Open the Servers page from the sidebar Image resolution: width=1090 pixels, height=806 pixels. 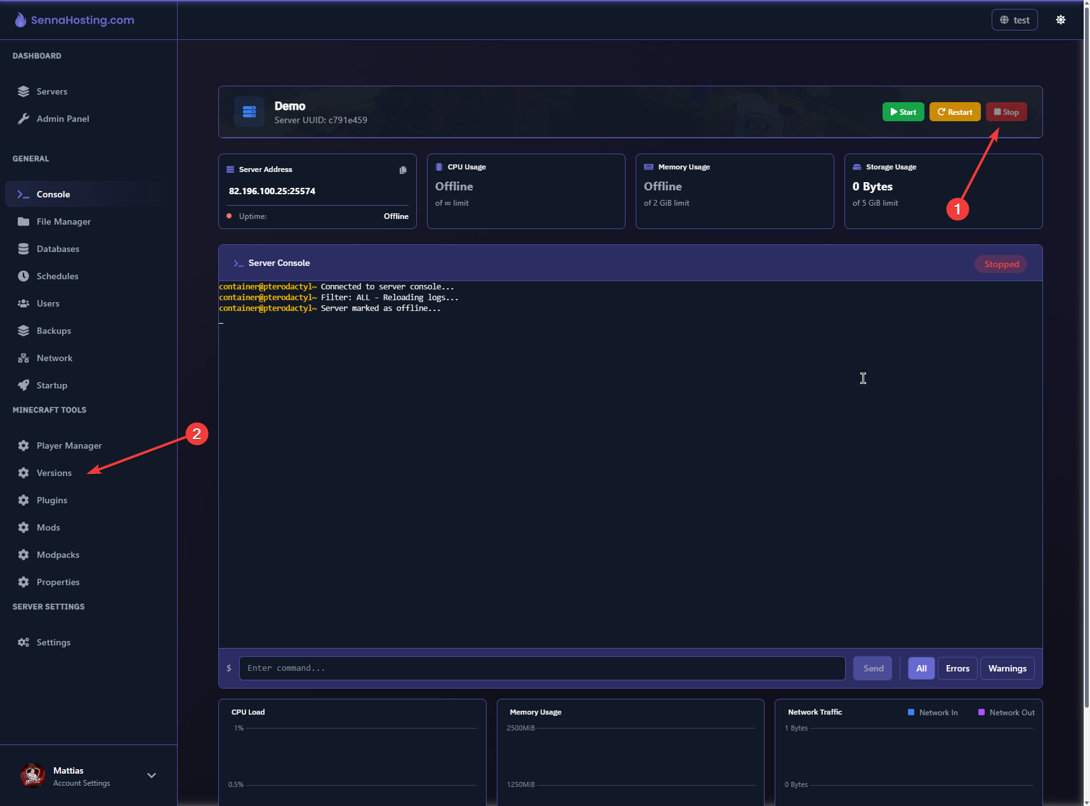51,91
